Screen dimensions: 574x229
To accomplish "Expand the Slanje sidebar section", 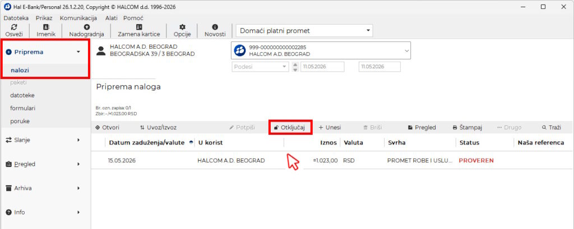I will pyautogui.click(x=45, y=140).
